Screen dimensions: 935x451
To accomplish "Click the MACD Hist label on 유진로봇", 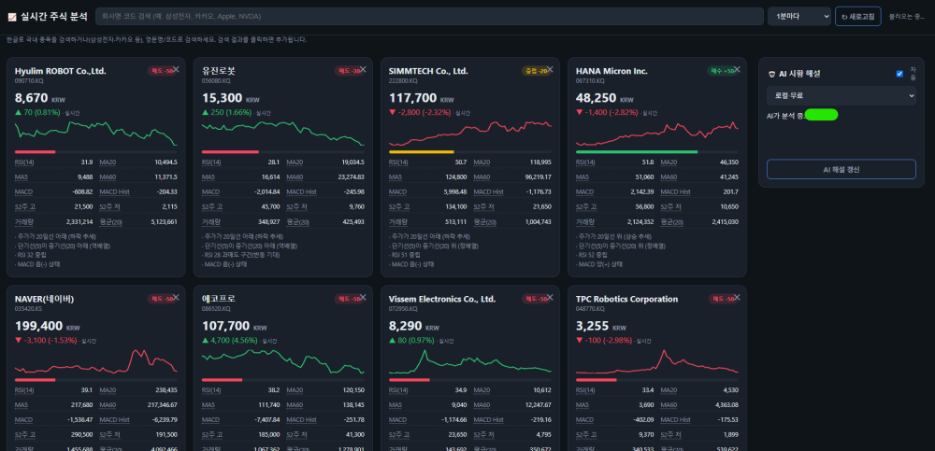I will (301, 191).
